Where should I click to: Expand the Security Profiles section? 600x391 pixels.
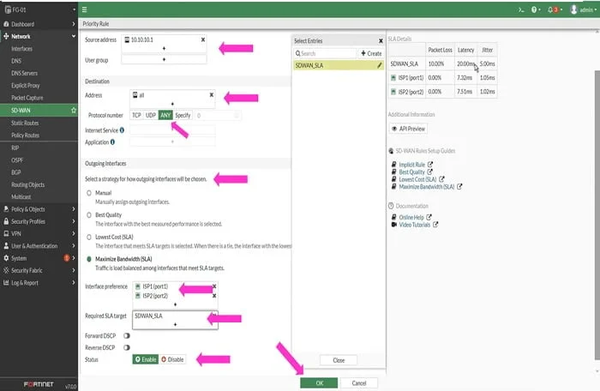coord(39,221)
